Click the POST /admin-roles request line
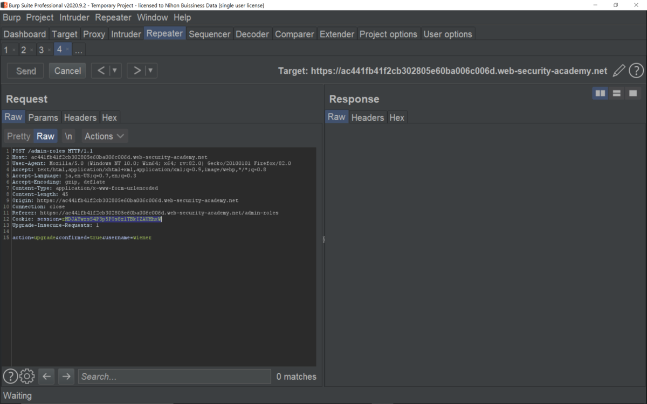 click(x=53, y=151)
